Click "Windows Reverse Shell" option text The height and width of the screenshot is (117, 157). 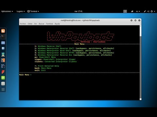49,46
